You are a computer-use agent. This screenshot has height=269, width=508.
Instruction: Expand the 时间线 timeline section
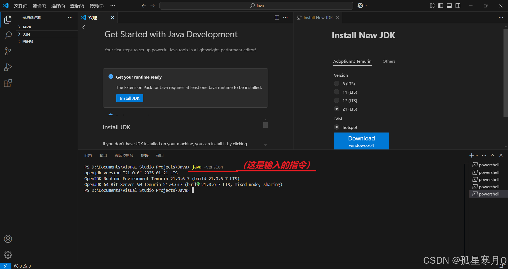click(47, 42)
